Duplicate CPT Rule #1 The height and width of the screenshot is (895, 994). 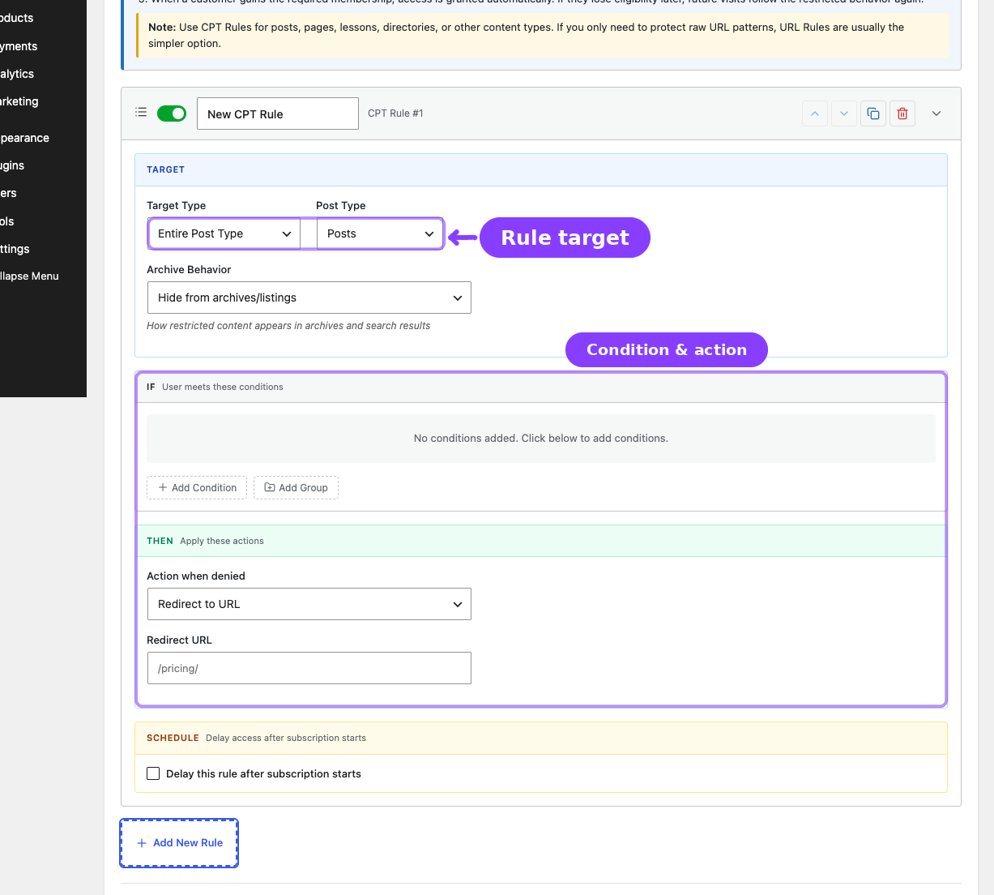pyautogui.click(x=873, y=113)
